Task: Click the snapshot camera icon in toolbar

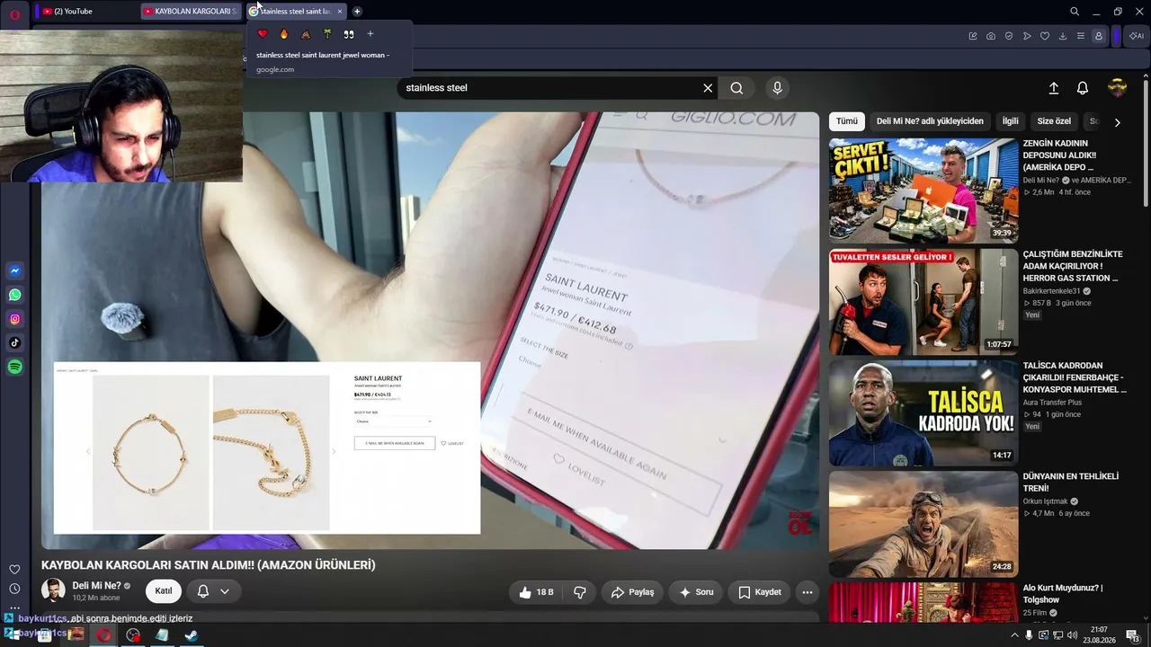Action: coord(991,36)
